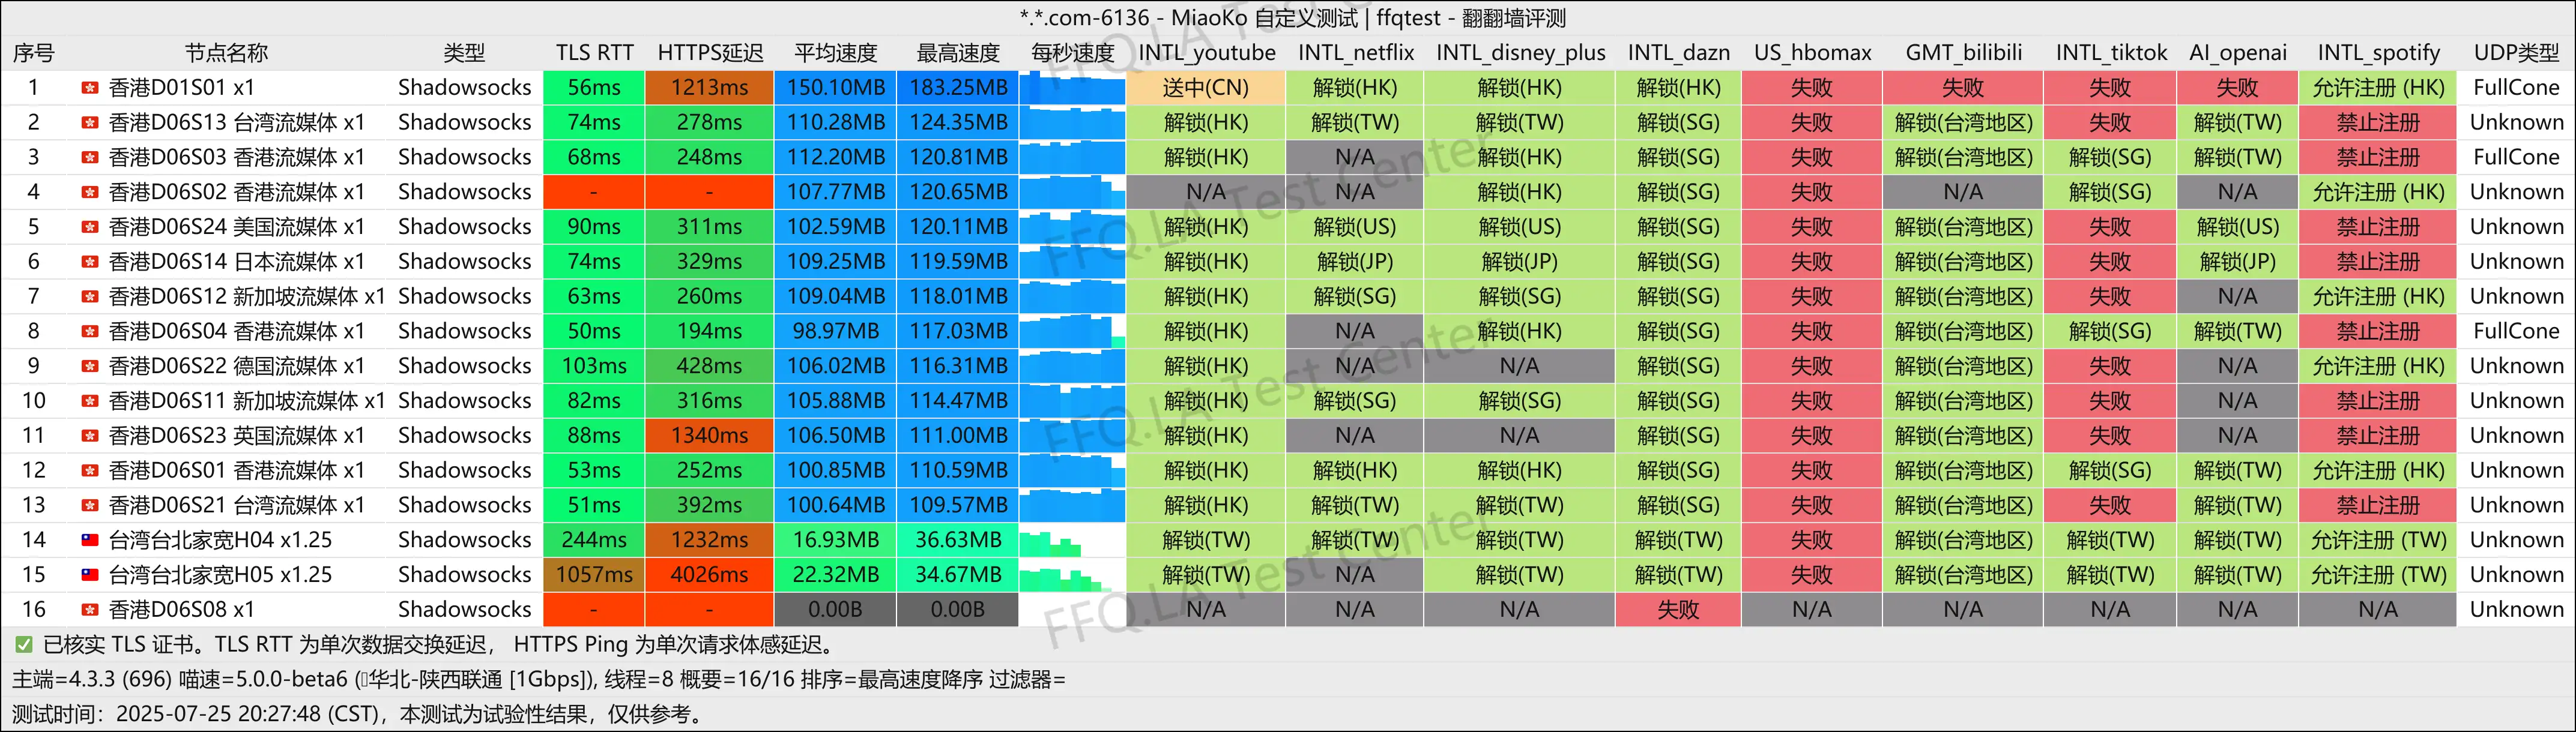Image resolution: width=2576 pixels, height=732 pixels.
Task: Click the 98.97MB average speed cell
Action: (836, 332)
